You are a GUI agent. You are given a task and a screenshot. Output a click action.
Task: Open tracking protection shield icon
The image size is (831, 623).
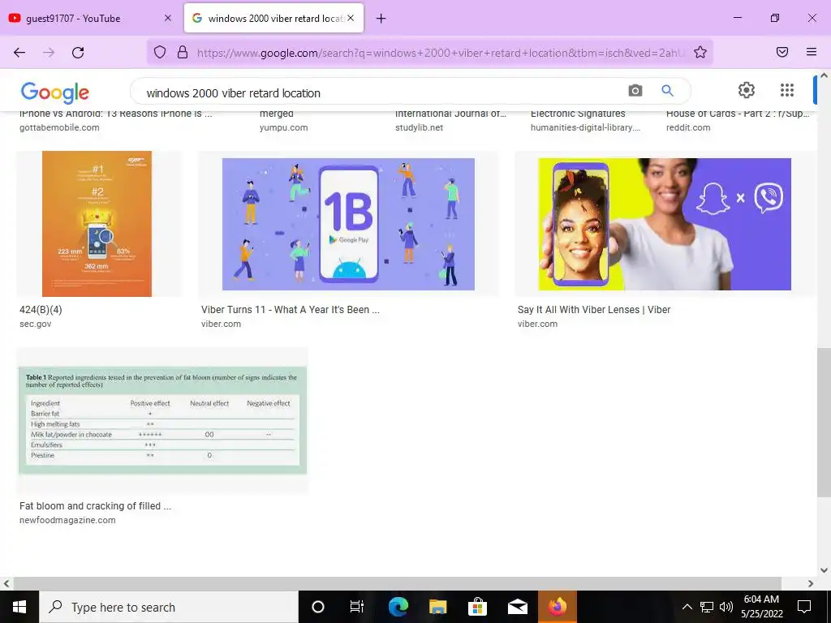click(x=160, y=52)
